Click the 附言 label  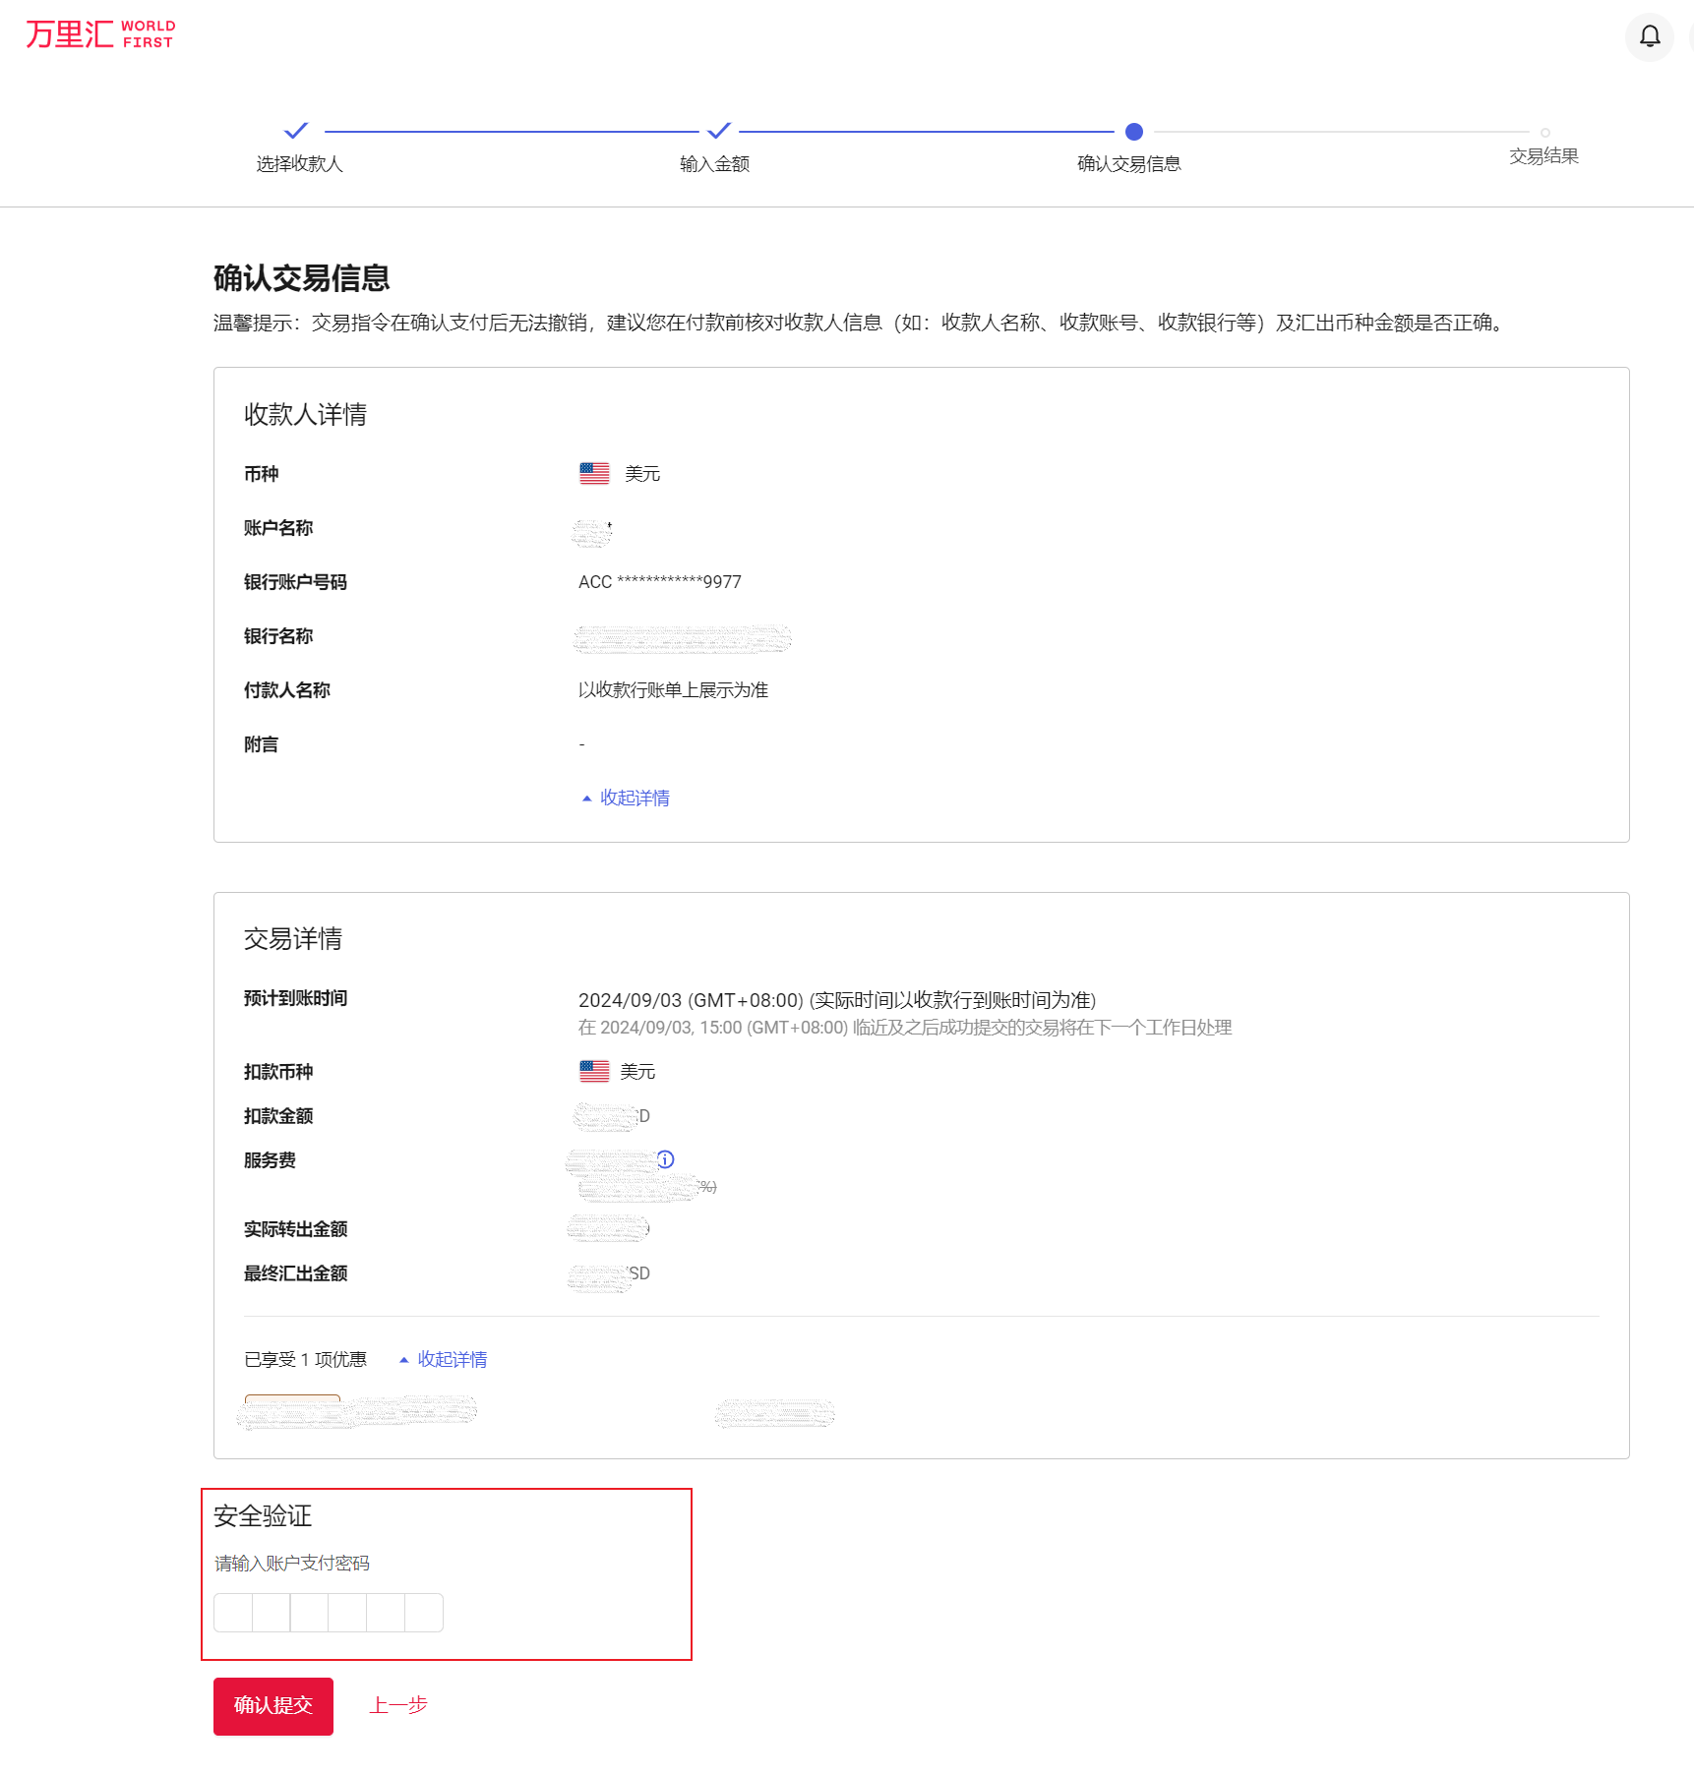click(x=261, y=744)
